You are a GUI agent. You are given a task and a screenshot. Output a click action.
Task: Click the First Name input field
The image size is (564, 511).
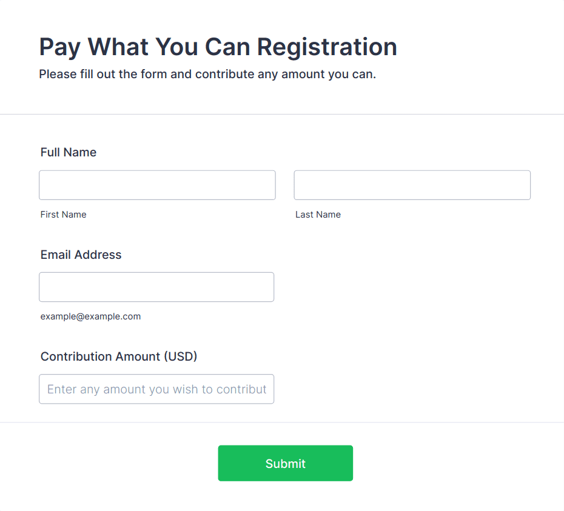click(157, 185)
